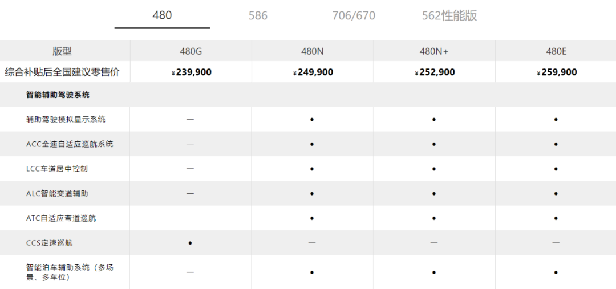Click the ATC自适应弯道巡航 dot under 480E
Viewport: 616px width, 289px height.
pyautogui.click(x=556, y=218)
